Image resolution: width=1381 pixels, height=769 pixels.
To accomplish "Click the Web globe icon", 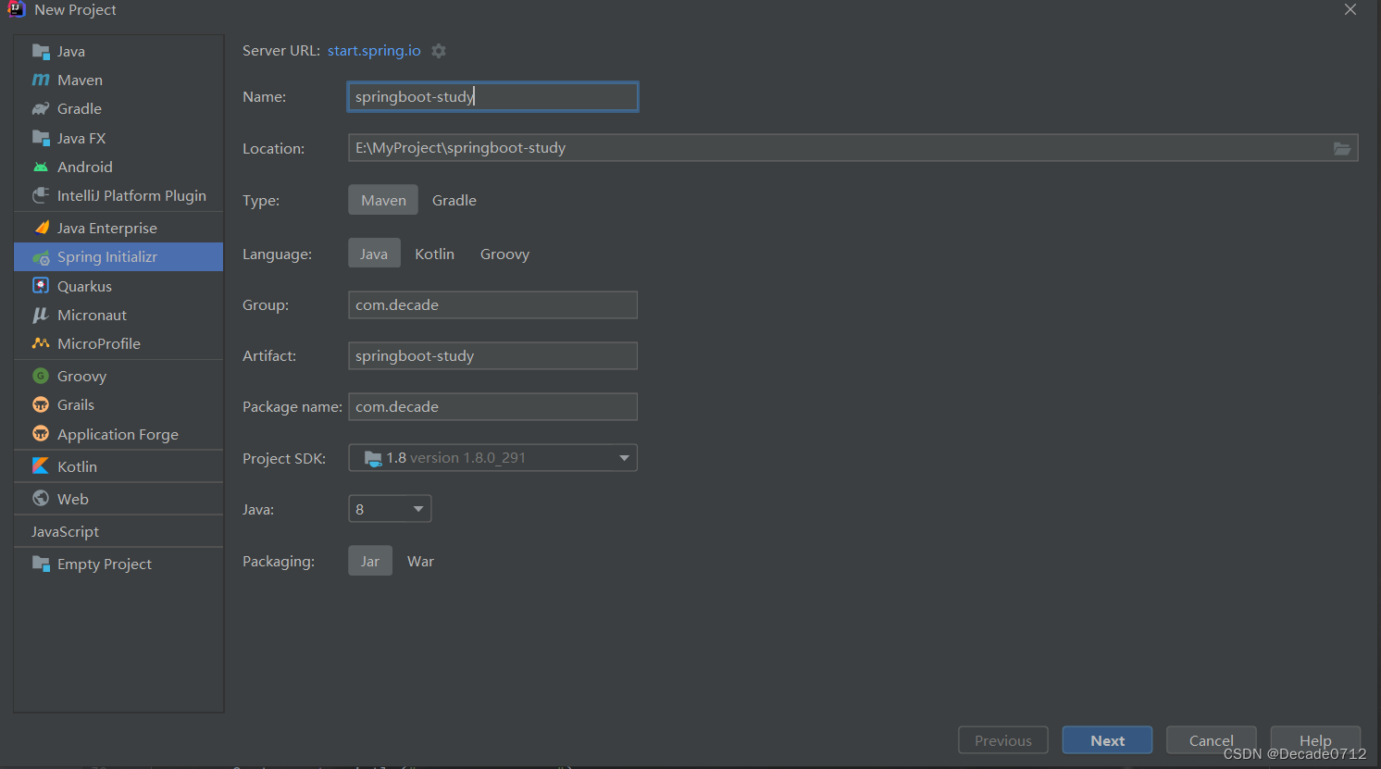I will point(41,498).
